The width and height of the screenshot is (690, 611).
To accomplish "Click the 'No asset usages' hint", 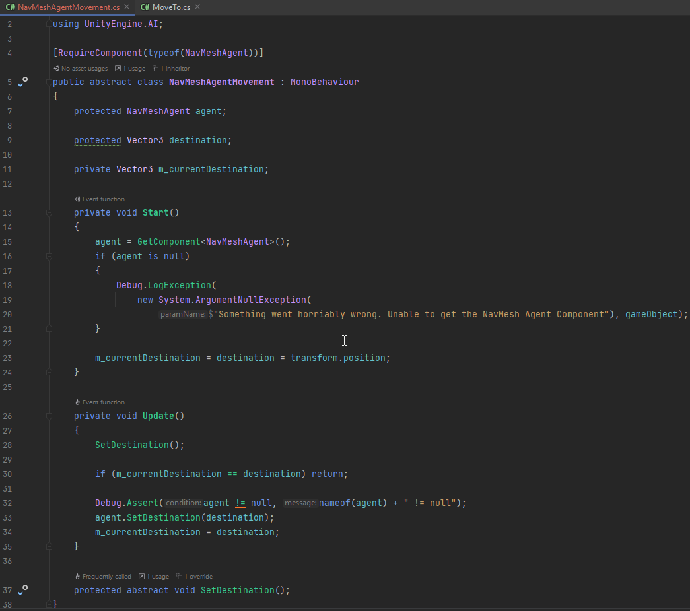I will [x=81, y=68].
